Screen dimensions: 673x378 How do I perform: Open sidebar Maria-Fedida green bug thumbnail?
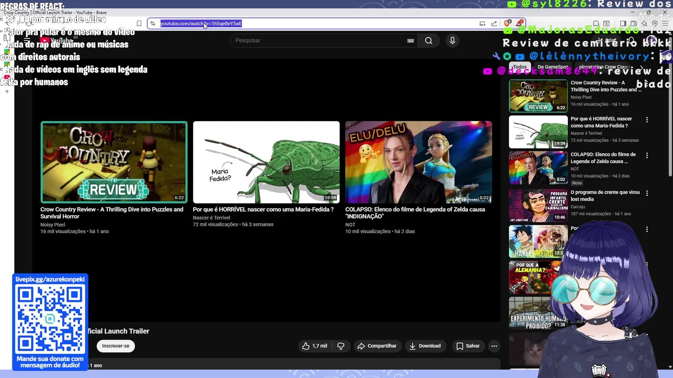538,132
